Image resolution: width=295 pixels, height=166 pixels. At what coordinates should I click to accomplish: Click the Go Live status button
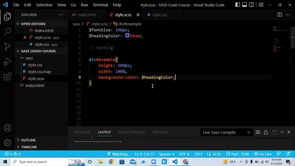(x=263, y=154)
